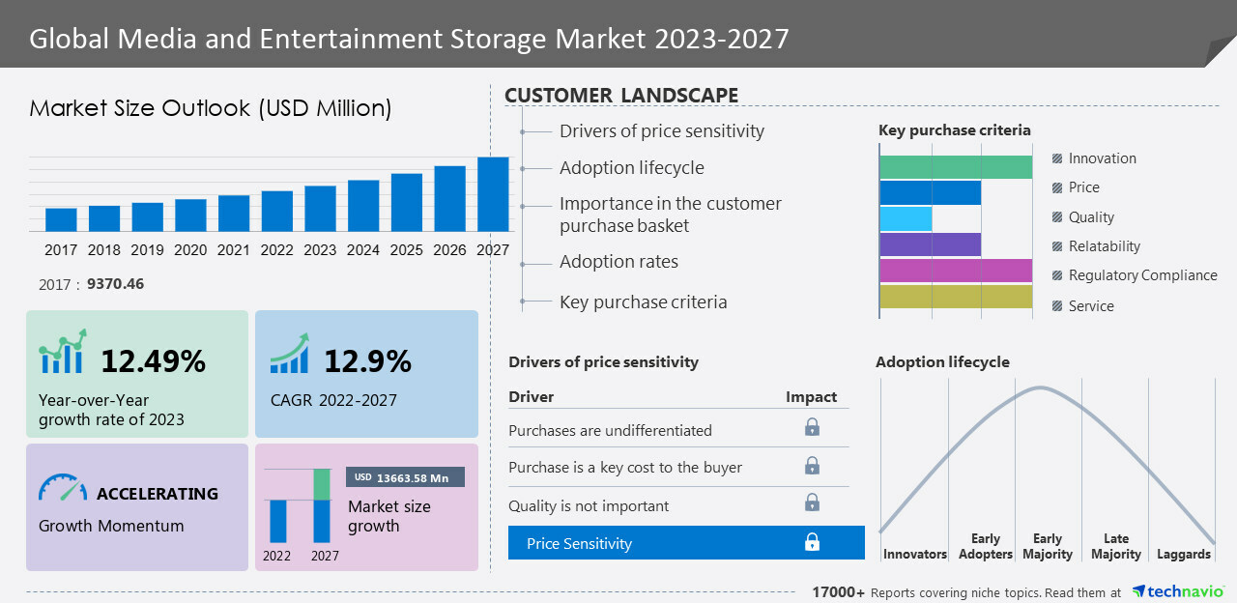
Task: Click the white lock in Price Sensitivity row
Action: coord(812,542)
